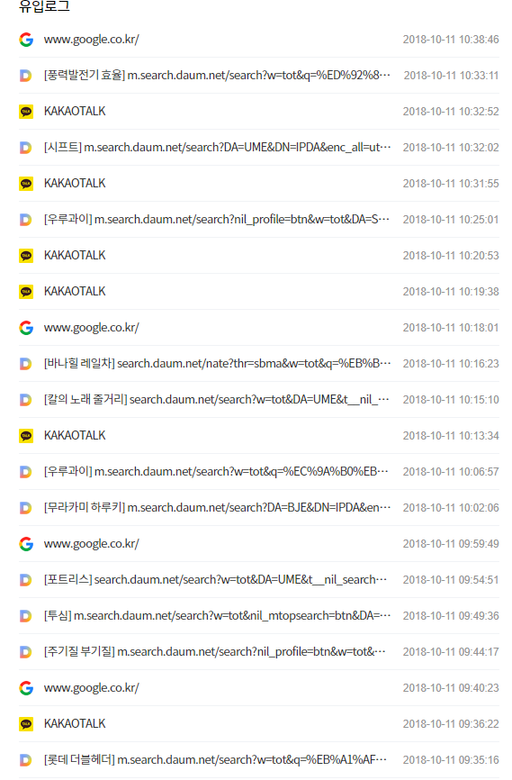The image size is (512, 780).
Task: Click the Daum icon beside 풍력발전기 효율 entry
Action: [25, 76]
